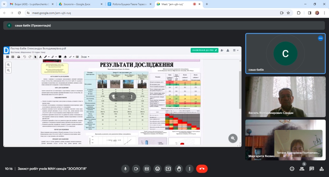Viewport: 329px width, 177px height.
Task: Open the Activities panel icon
Action: (x=321, y=169)
